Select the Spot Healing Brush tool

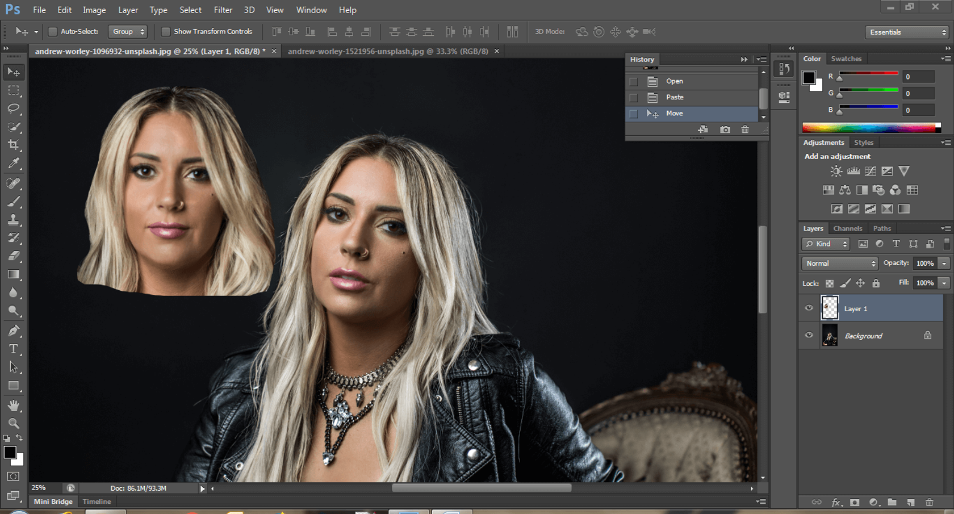[14, 182]
